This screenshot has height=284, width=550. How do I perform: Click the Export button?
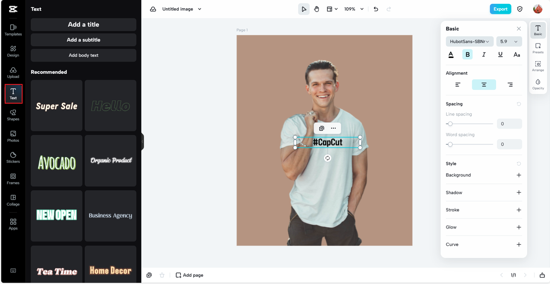[501, 9]
